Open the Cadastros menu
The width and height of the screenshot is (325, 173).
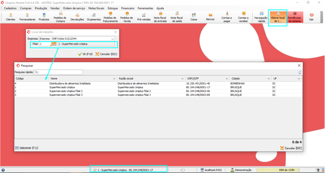click(x=10, y=8)
